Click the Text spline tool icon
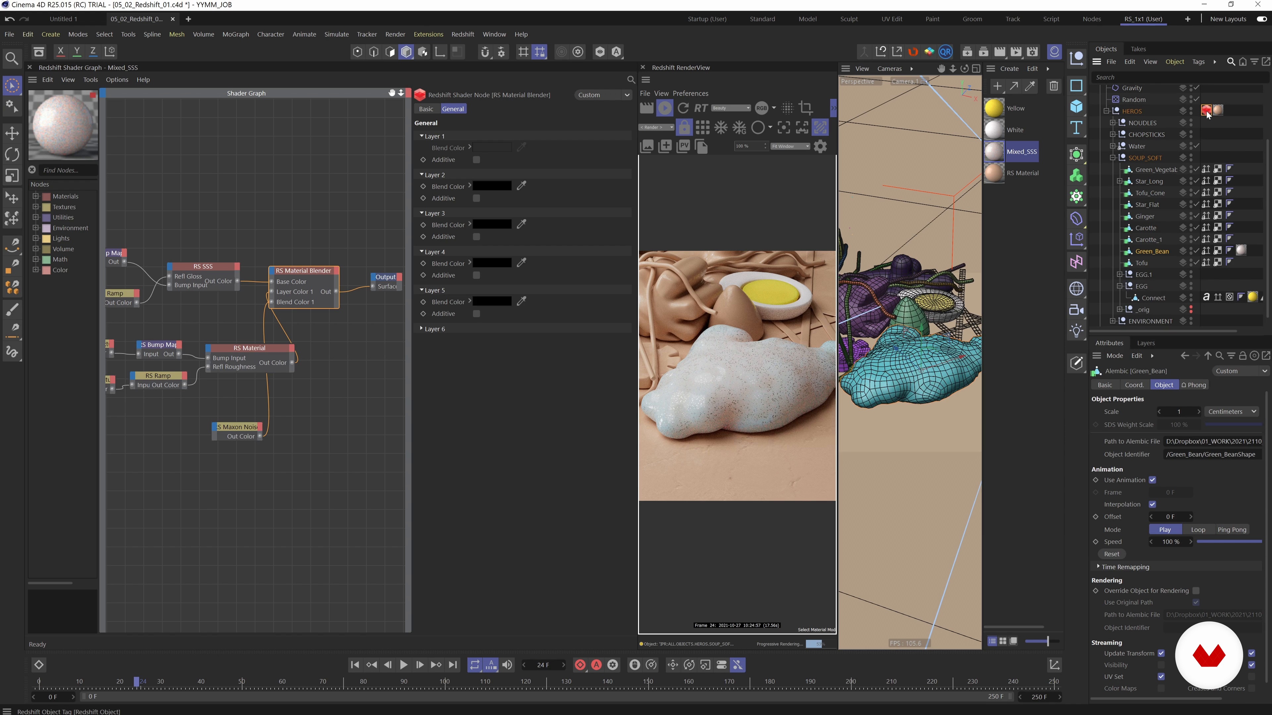 pyautogui.click(x=1077, y=128)
